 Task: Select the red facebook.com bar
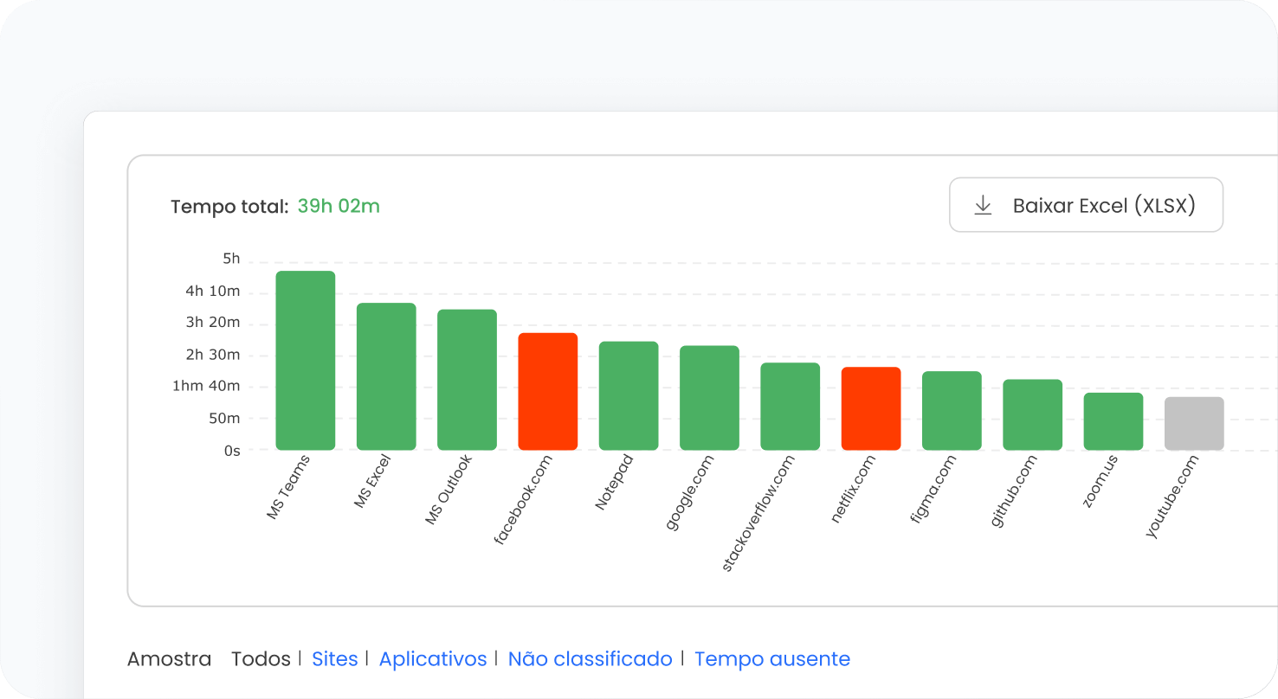click(548, 391)
